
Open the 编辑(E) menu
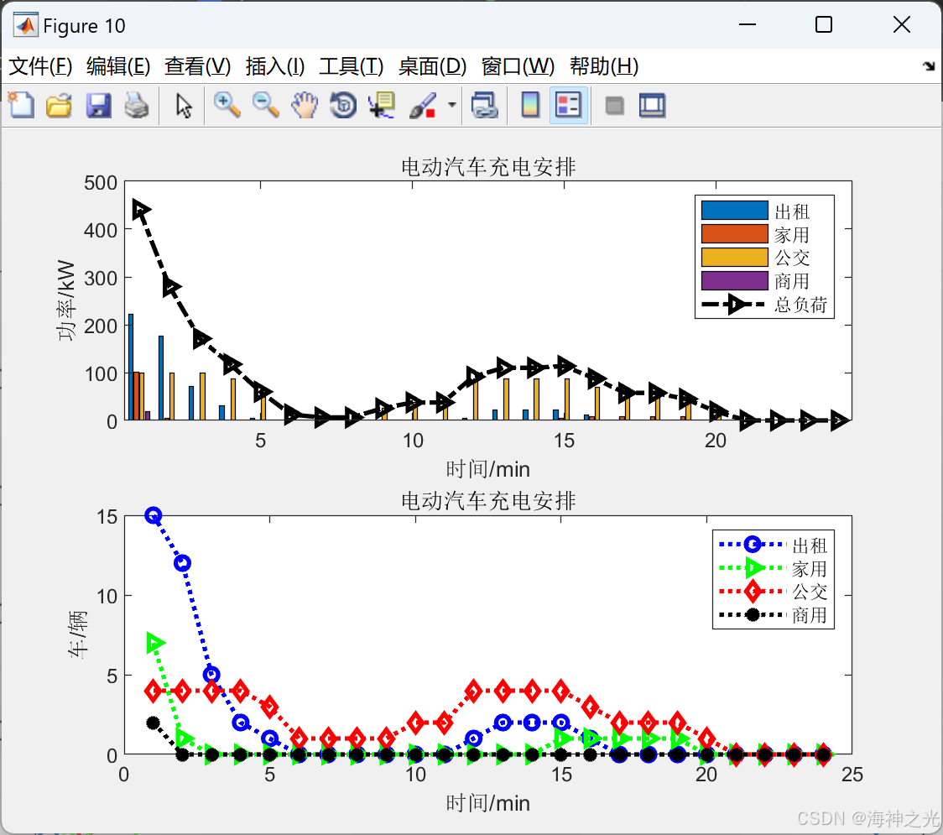click(x=117, y=66)
